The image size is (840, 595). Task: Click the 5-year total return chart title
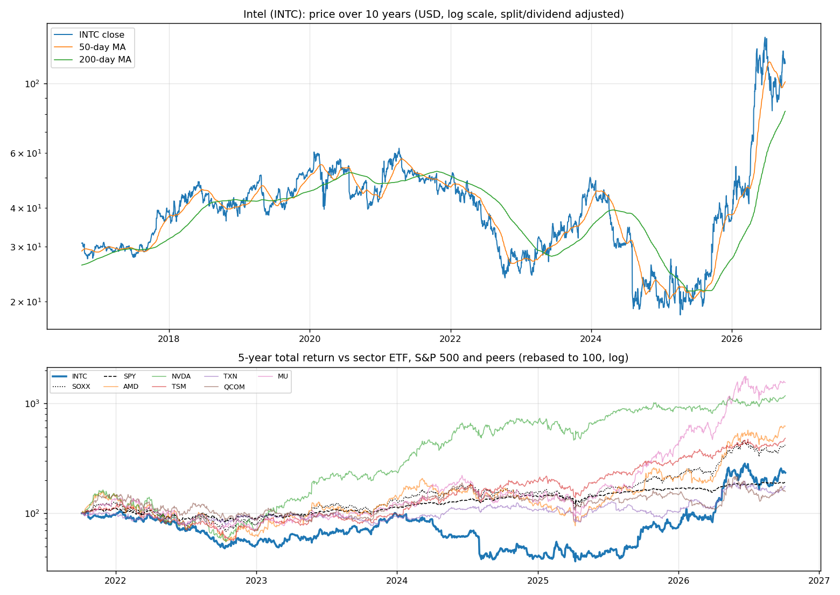tap(433, 358)
